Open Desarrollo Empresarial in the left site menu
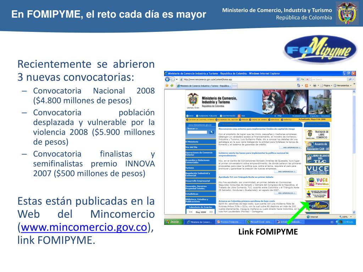 pos(201,181)
